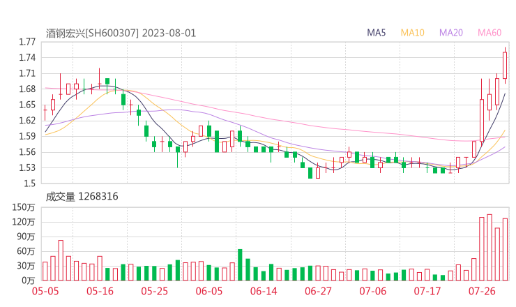Jump to the 06-27 date marker
The width and height of the screenshot is (516, 307).
[x=317, y=291]
